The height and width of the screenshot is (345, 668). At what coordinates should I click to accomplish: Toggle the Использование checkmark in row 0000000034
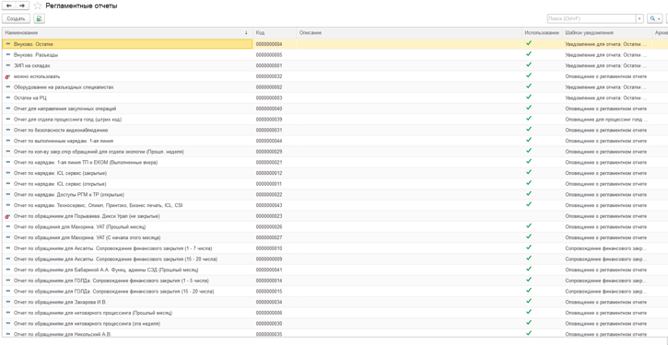pyautogui.click(x=529, y=301)
